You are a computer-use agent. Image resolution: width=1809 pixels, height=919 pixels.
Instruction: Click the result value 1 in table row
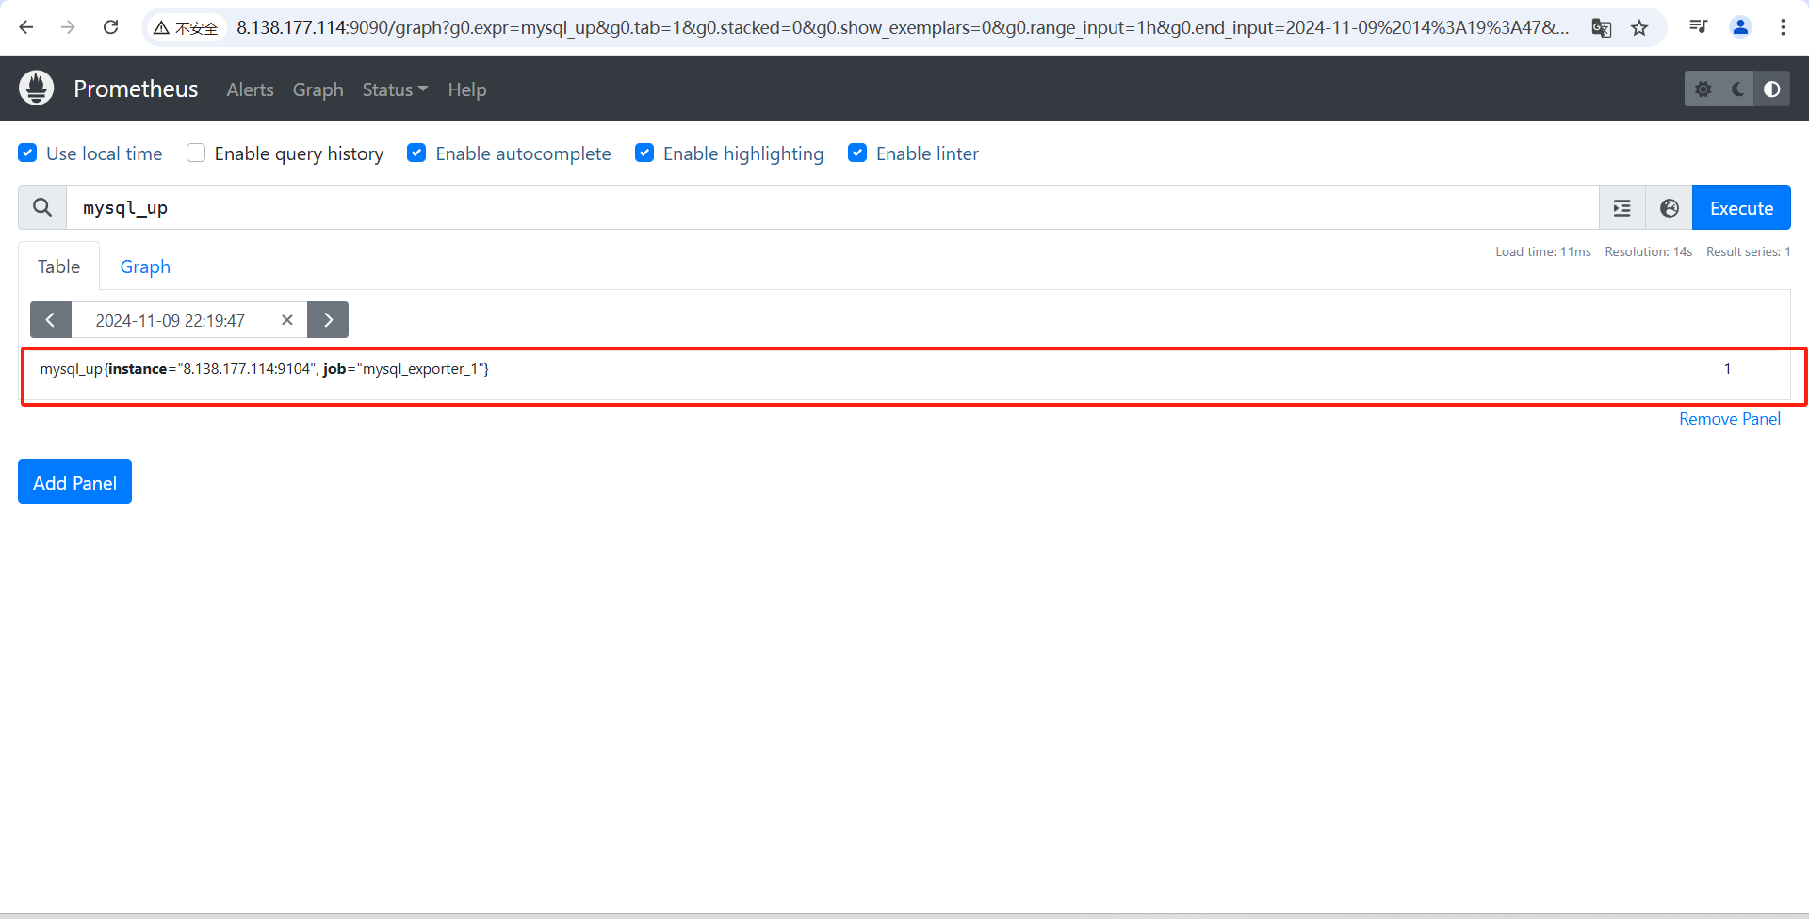pyautogui.click(x=1727, y=369)
